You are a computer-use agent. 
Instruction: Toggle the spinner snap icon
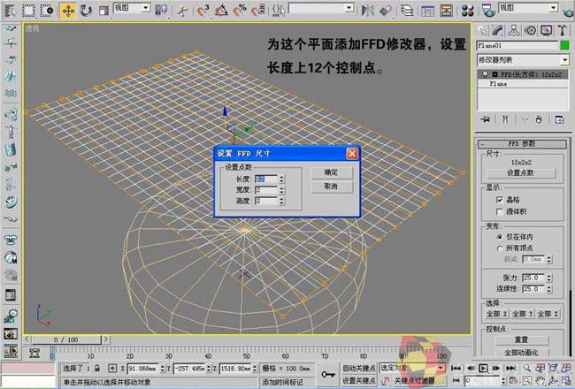pos(257,11)
